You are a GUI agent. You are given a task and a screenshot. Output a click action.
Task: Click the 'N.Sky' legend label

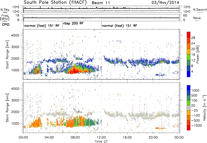point(5,10)
